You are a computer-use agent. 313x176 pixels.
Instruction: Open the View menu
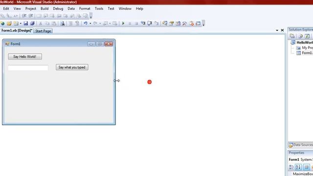tap(17, 9)
